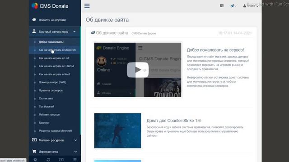Click the refresh icon in sidebar footer

[48, 160]
